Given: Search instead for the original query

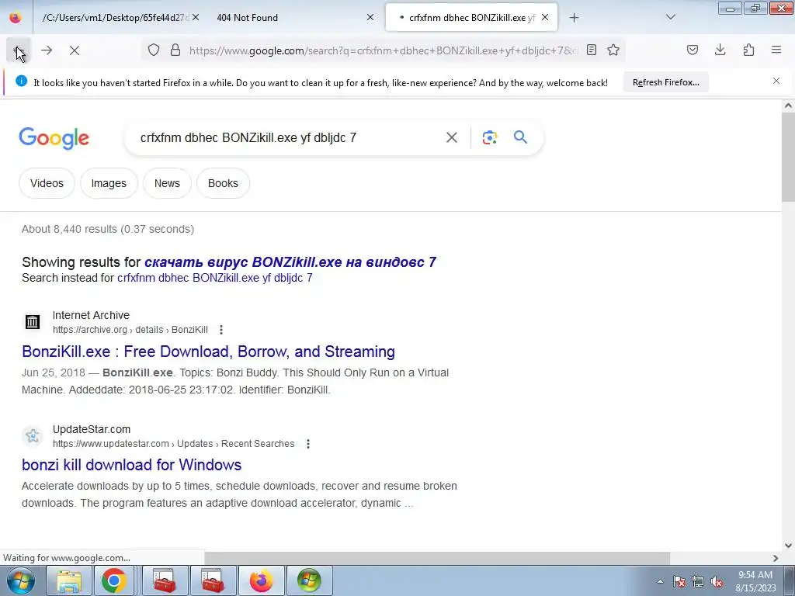Looking at the screenshot, I should coord(214,278).
